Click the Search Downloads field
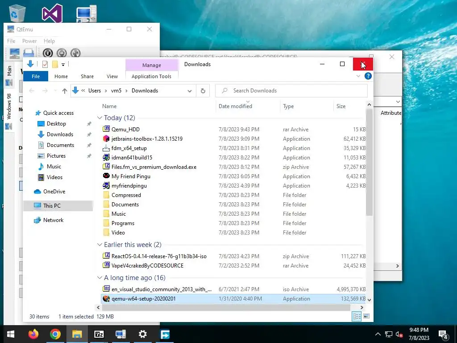Screen dimensions: 457x343 [291, 91]
